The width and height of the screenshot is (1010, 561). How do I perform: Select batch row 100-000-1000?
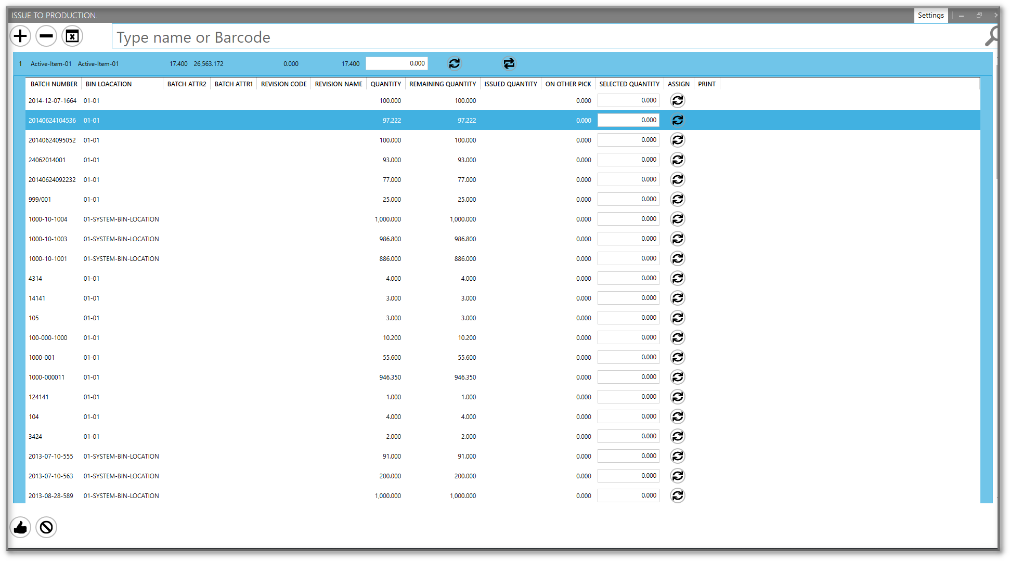503,337
